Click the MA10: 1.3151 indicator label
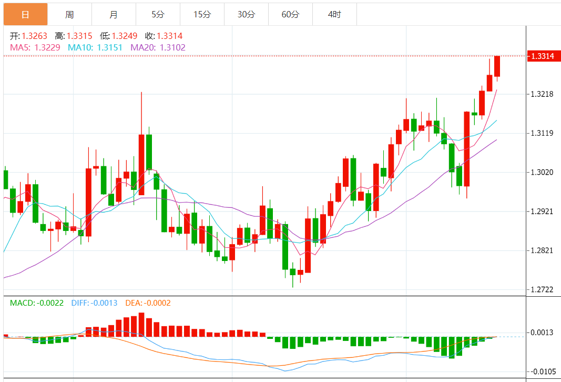Screen dimensions: 561x382 tap(95, 47)
